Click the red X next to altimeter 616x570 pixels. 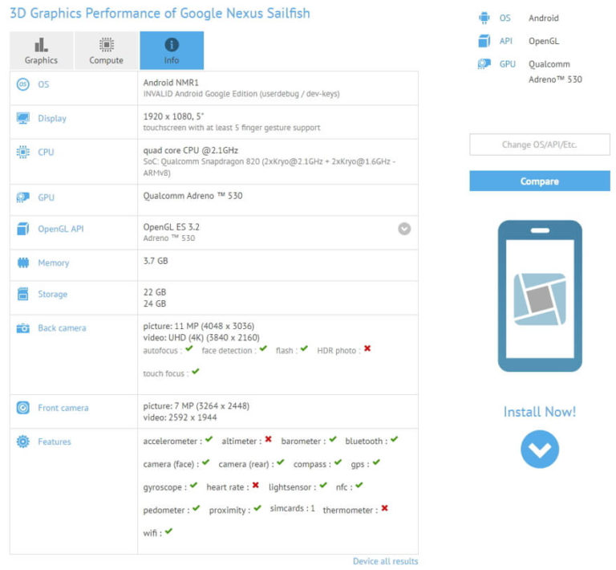tap(268, 439)
